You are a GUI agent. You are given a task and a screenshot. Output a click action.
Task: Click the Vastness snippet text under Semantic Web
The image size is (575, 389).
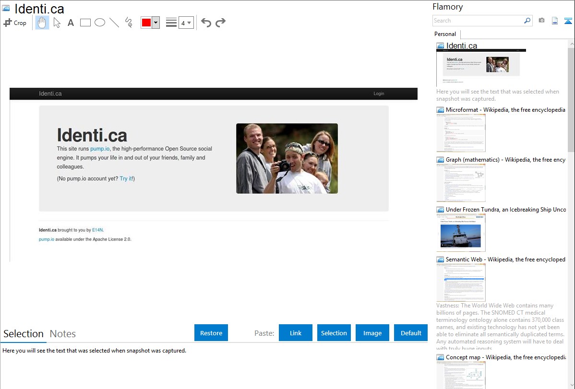pyautogui.click(x=500, y=327)
